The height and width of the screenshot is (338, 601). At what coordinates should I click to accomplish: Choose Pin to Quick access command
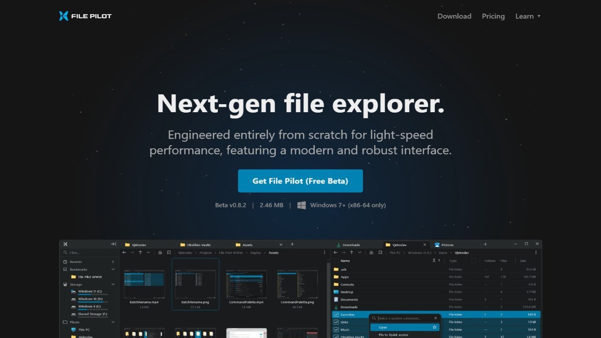coord(405,335)
